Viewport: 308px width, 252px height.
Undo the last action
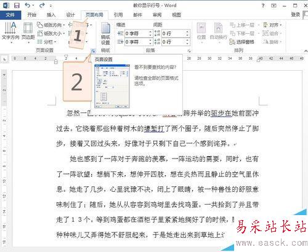[28, 6]
